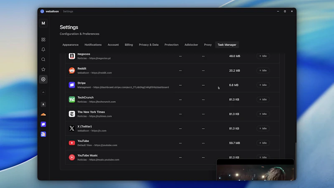Click the Stripe dashboard URL text
Screen dimensions: 334x188
131,87
